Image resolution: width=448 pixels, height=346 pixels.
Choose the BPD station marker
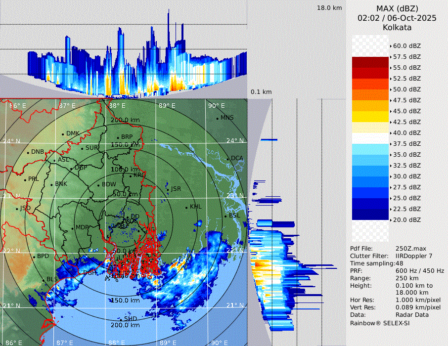(x=34, y=257)
